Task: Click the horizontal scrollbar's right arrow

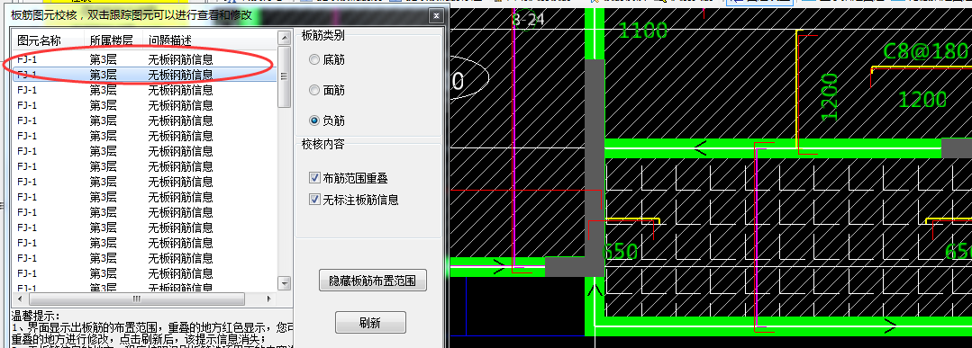Action: tap(269, 299)
